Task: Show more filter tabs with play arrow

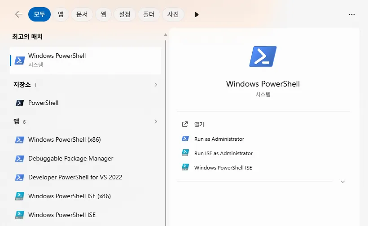Action: click(x=197, y=14)
